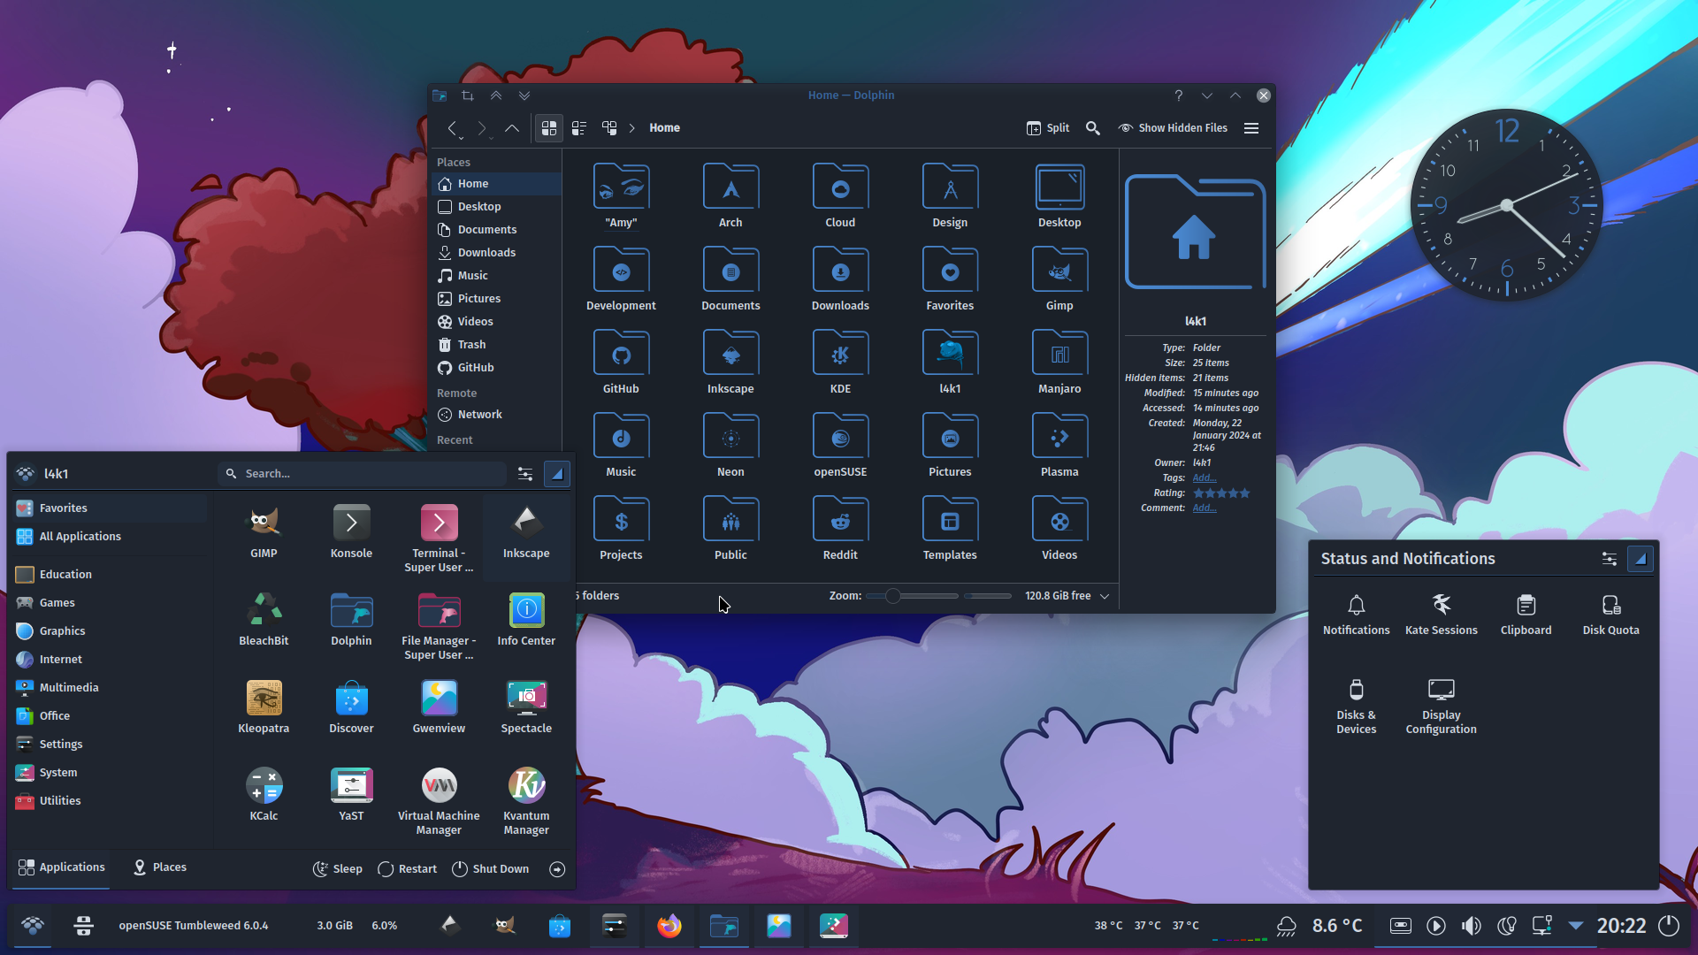This screenshot has width=1698, height=955.
Task: Launch KCalc from the favorites grid
Action: (x=264, y=795)
